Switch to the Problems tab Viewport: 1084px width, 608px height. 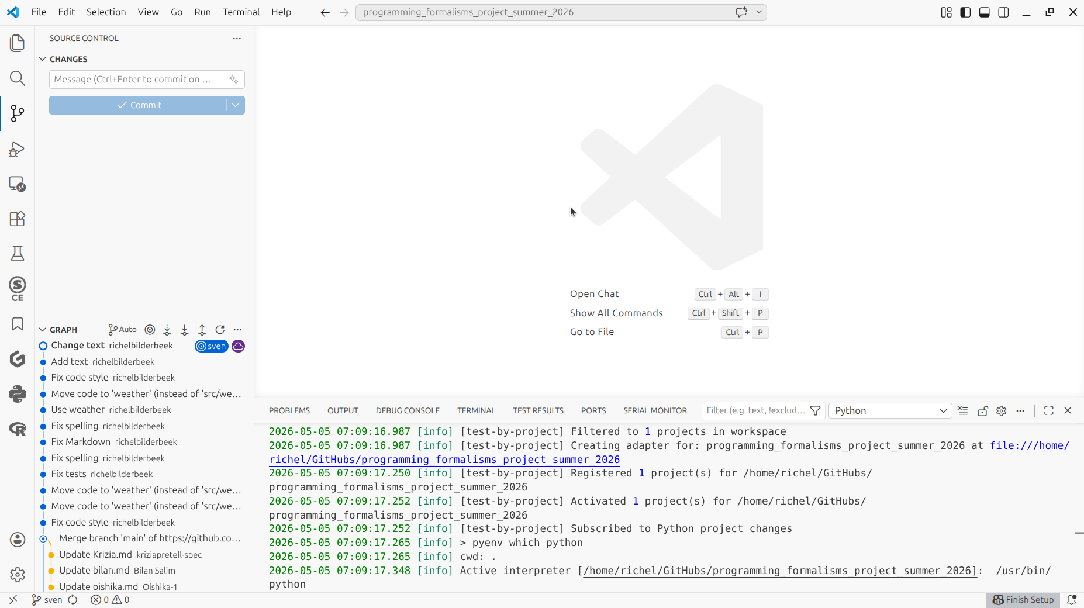tap(289, 411)
